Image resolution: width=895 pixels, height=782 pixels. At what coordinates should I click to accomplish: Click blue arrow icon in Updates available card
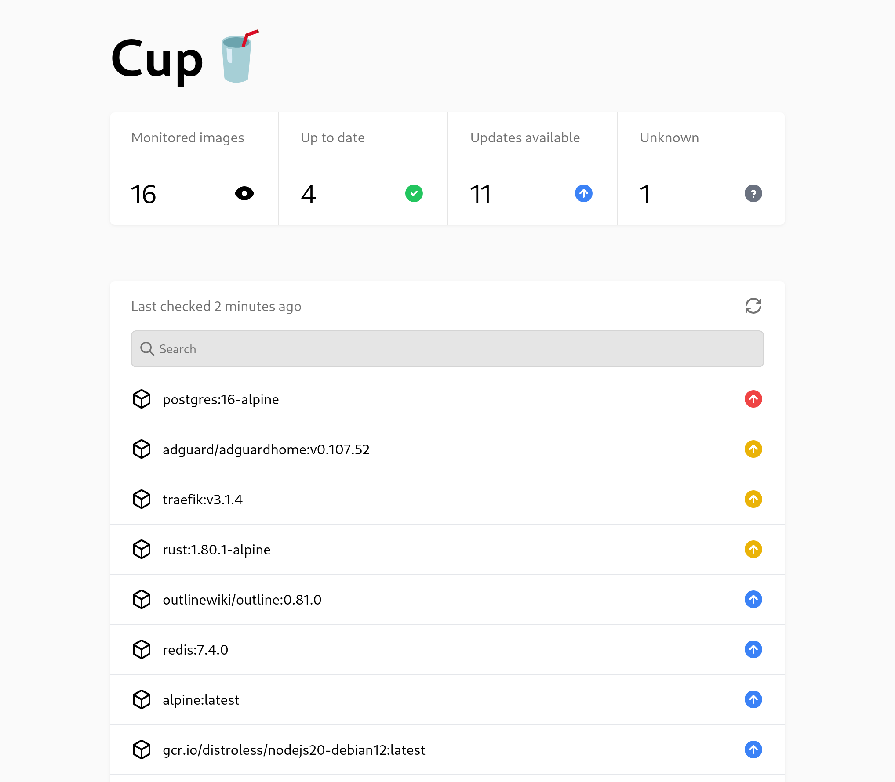pos(583,193)
